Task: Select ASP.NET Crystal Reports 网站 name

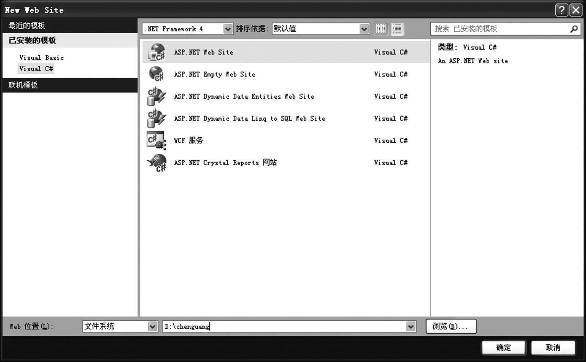Action: point(225,163)
